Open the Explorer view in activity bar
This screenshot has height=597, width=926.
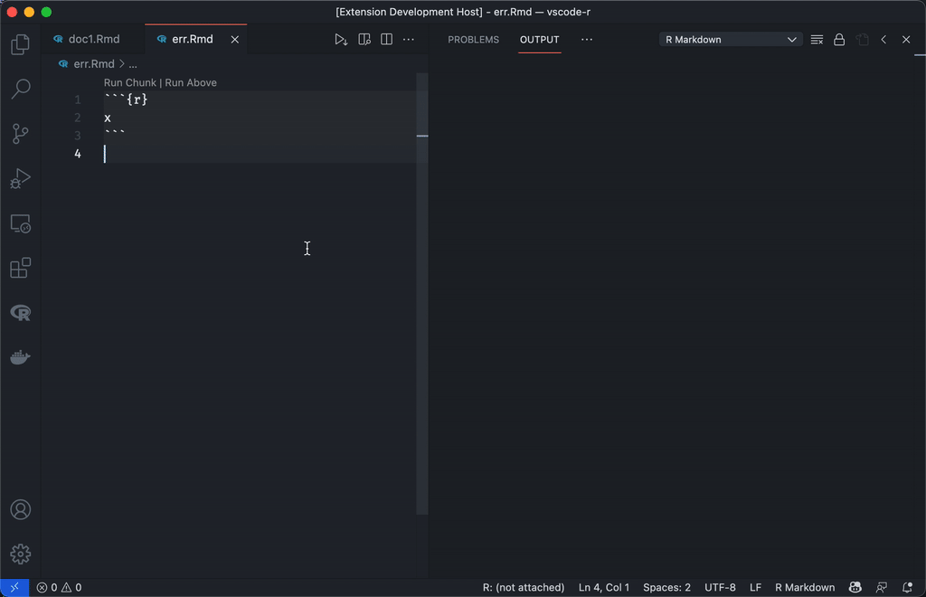pos(20,45)
